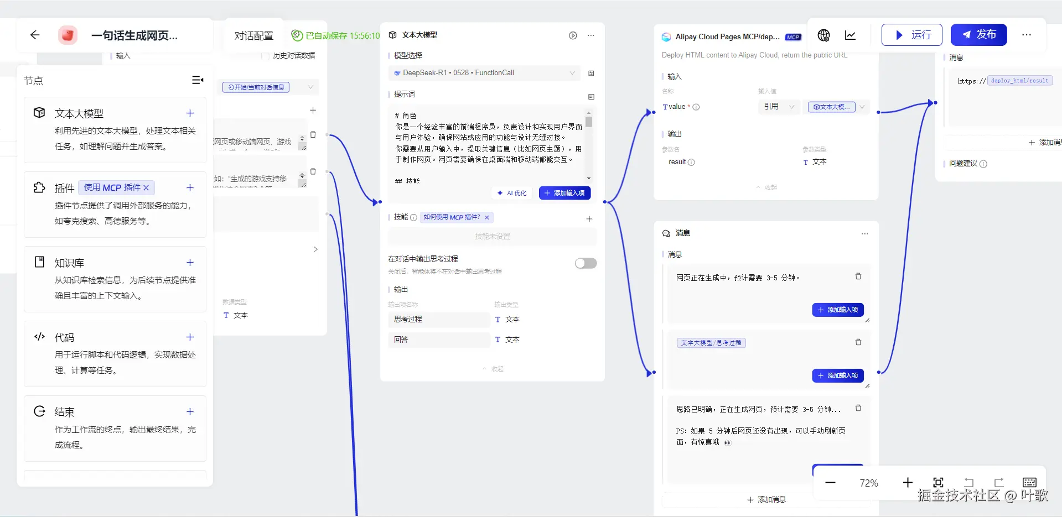
Task: Show the 问题建议 info icon
Action: point(983,164)
